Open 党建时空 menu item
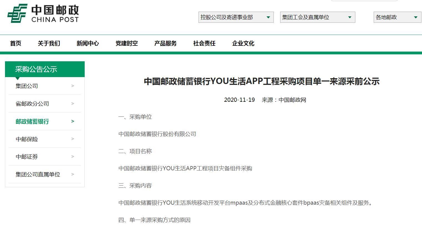422x231 pixels. click(x=127, y=43)
